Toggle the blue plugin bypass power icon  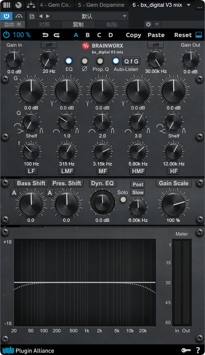(6, 35)
